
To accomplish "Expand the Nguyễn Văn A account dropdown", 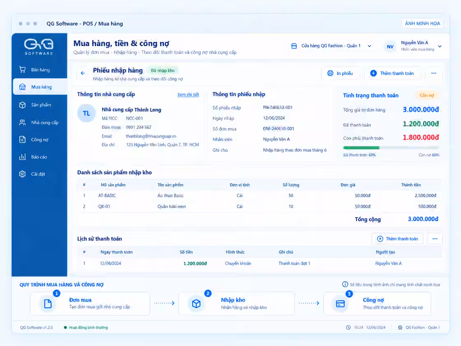I will [440, 46].
